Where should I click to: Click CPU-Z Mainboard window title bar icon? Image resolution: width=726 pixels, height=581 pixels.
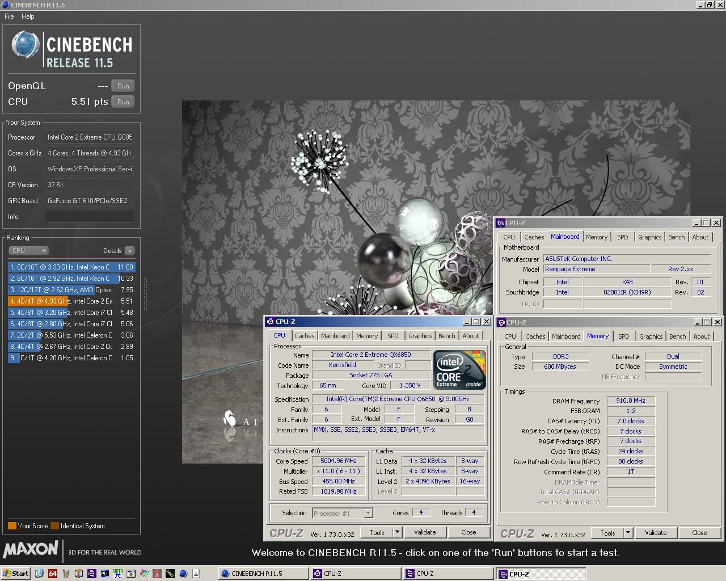[x=500, y=223]
